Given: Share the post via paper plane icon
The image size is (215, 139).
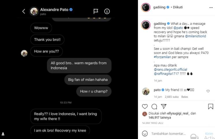Looking at the screenshot, I should point(163,106).
